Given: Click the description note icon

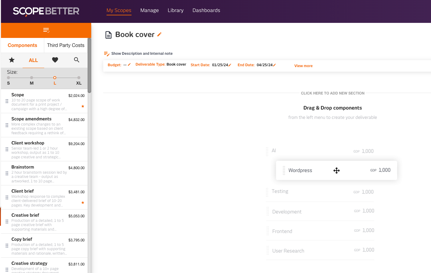Looking at the screenshot, I should (x=107, y=54).
